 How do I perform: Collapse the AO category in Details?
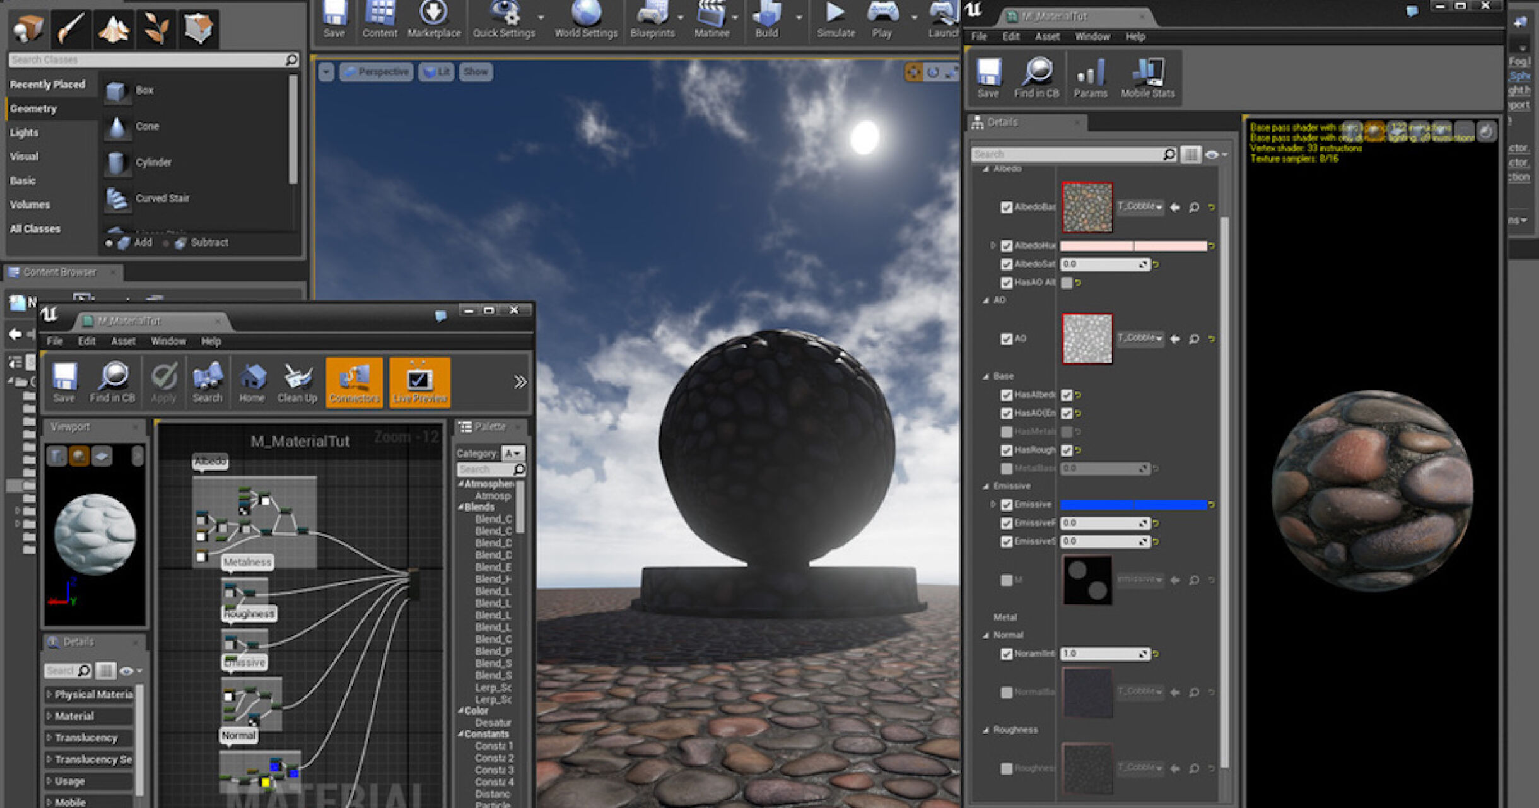point(986,300)
